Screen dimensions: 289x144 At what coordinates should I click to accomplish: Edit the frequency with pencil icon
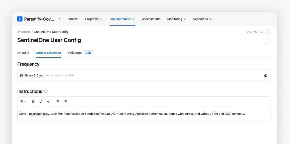[x=265, y=75]
